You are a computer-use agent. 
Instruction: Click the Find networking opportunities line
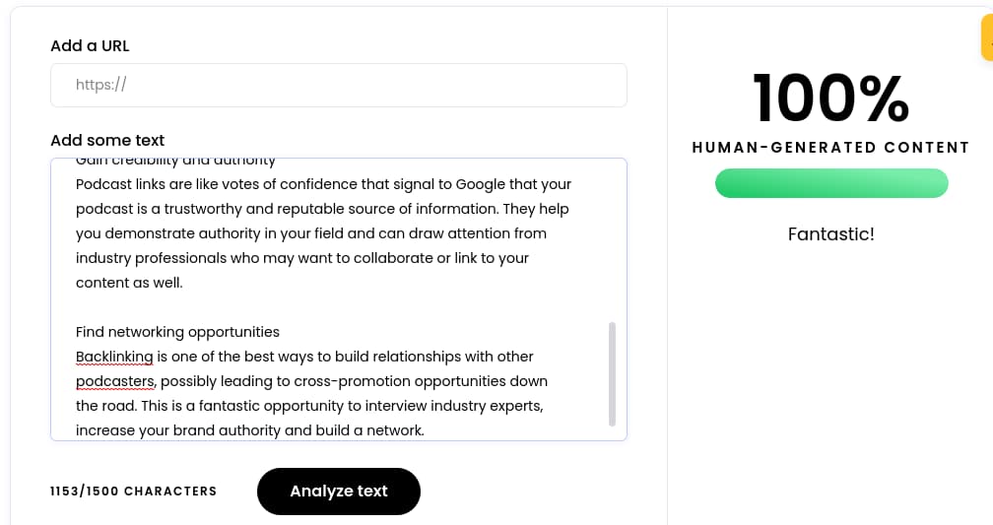177,332
